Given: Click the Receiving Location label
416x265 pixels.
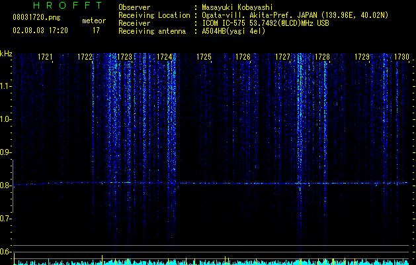Looking at the screenshot, I should point(154,15).
